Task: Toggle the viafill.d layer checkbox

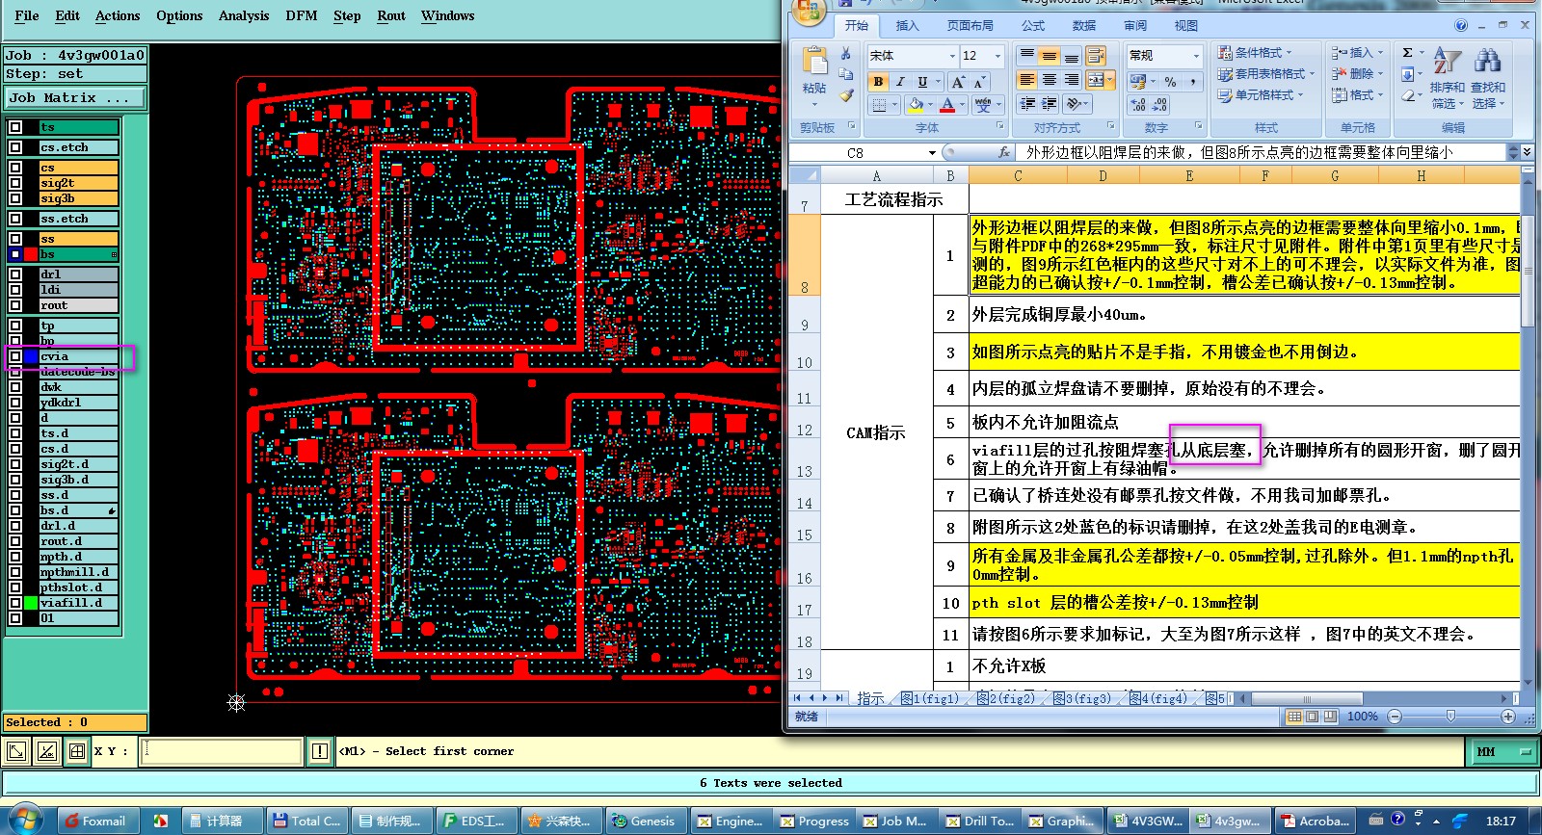Action: pyautogui.click(x=15, y=603)
